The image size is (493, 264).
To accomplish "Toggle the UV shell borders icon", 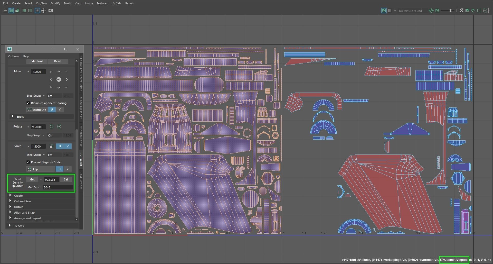I will tap(24, 11).
